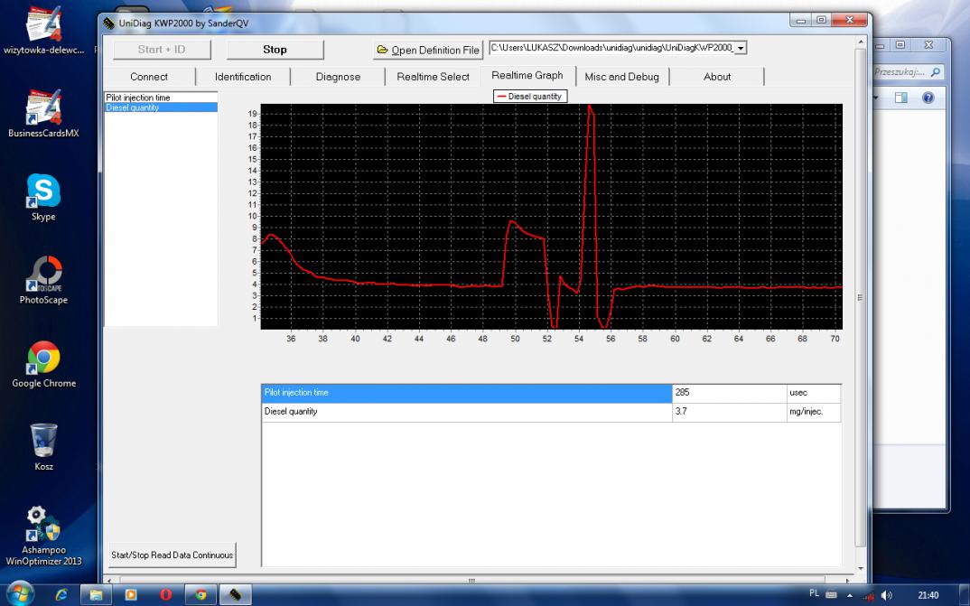Click help icon in background Explorer window

[928, 98]
